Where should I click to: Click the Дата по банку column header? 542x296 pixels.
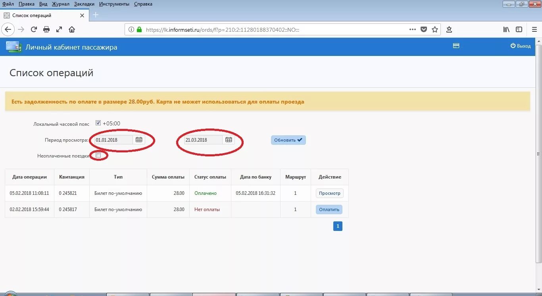[x=256, y=177]
